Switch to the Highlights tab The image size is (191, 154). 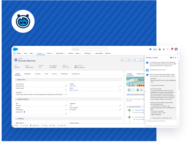point(27,74)
